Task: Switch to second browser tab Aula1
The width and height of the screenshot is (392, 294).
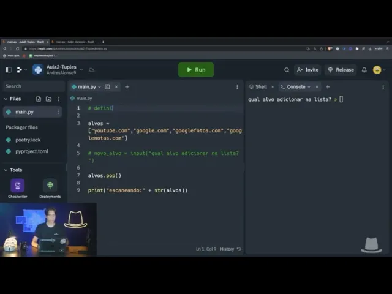Action: pos(75,42)
